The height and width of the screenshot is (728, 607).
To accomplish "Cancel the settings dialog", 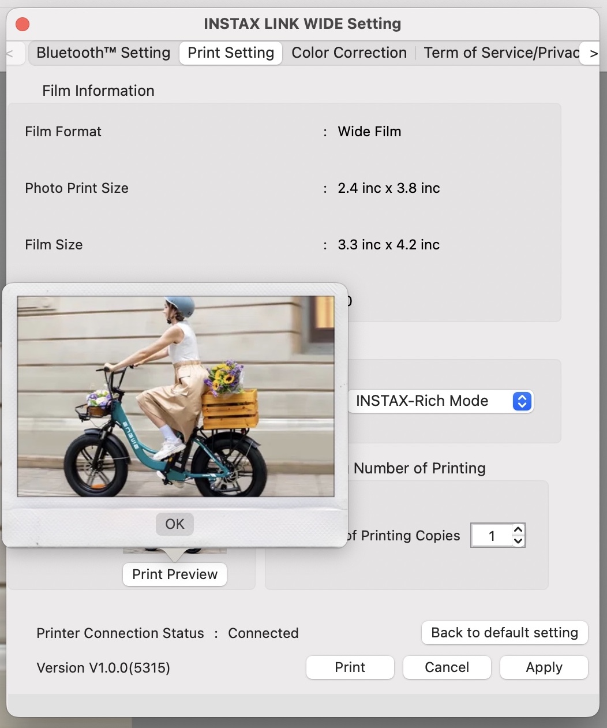I will [x=447, y=667].
